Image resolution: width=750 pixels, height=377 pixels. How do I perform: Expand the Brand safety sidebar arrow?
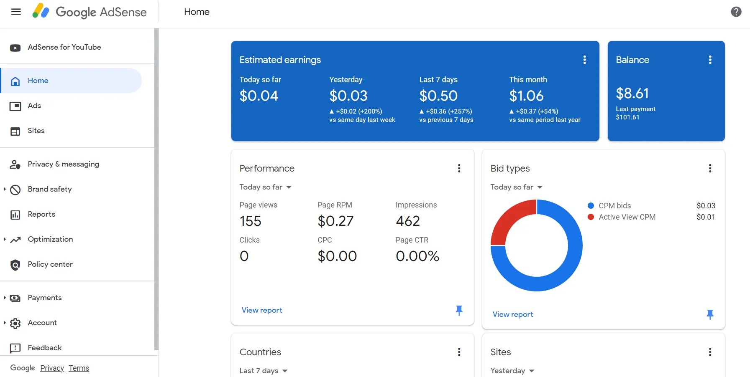pyautogui.click(x=5, y=189)
